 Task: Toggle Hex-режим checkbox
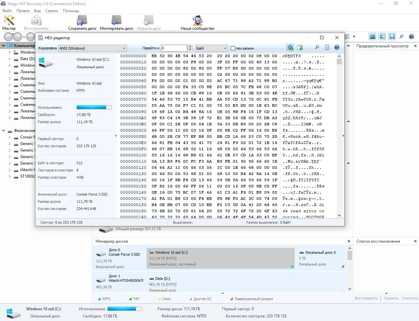click(x=233, y=48)
